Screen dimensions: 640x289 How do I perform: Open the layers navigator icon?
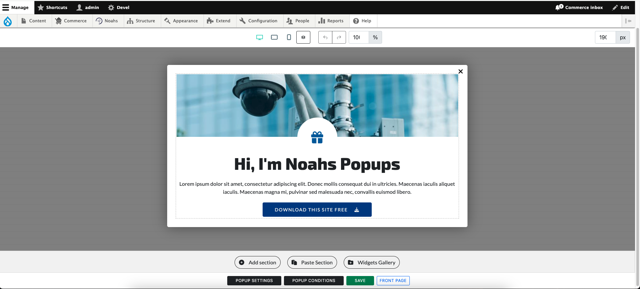point(303,37)
